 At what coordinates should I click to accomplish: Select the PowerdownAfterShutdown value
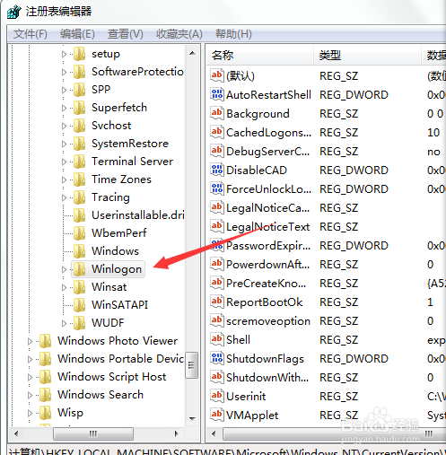click(267, 265)
